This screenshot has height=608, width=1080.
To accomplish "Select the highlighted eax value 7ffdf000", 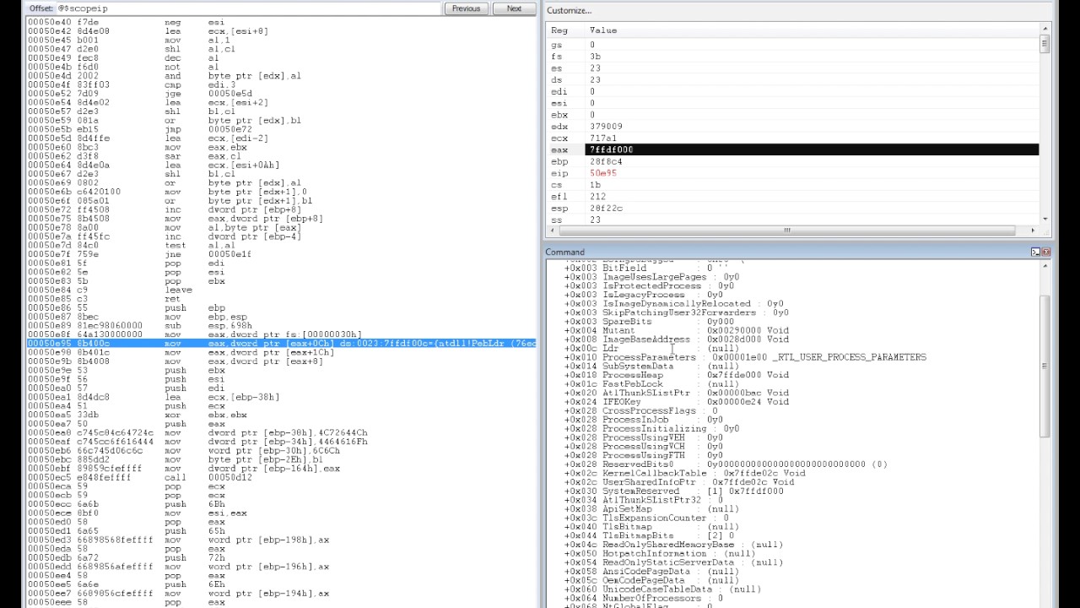I will [x=612, y=149].
